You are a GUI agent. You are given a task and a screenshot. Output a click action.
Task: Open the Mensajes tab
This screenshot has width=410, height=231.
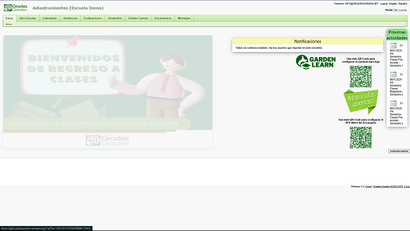[184, 18]
